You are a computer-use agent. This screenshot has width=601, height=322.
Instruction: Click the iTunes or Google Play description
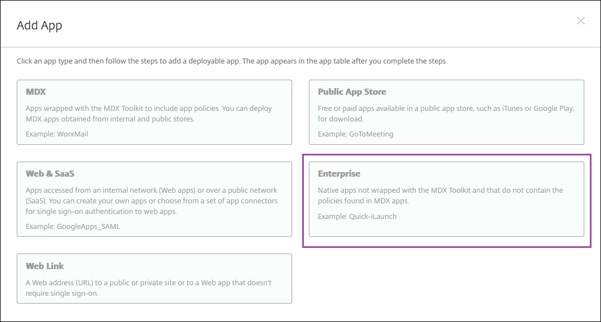446,113
